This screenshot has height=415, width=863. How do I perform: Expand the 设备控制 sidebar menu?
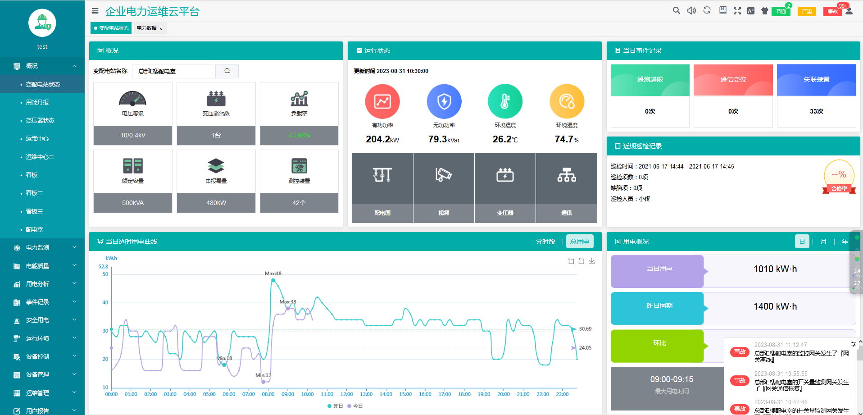[42, 356]
